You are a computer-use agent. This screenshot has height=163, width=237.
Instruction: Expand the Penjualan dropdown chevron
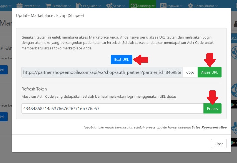coord(100,6)
